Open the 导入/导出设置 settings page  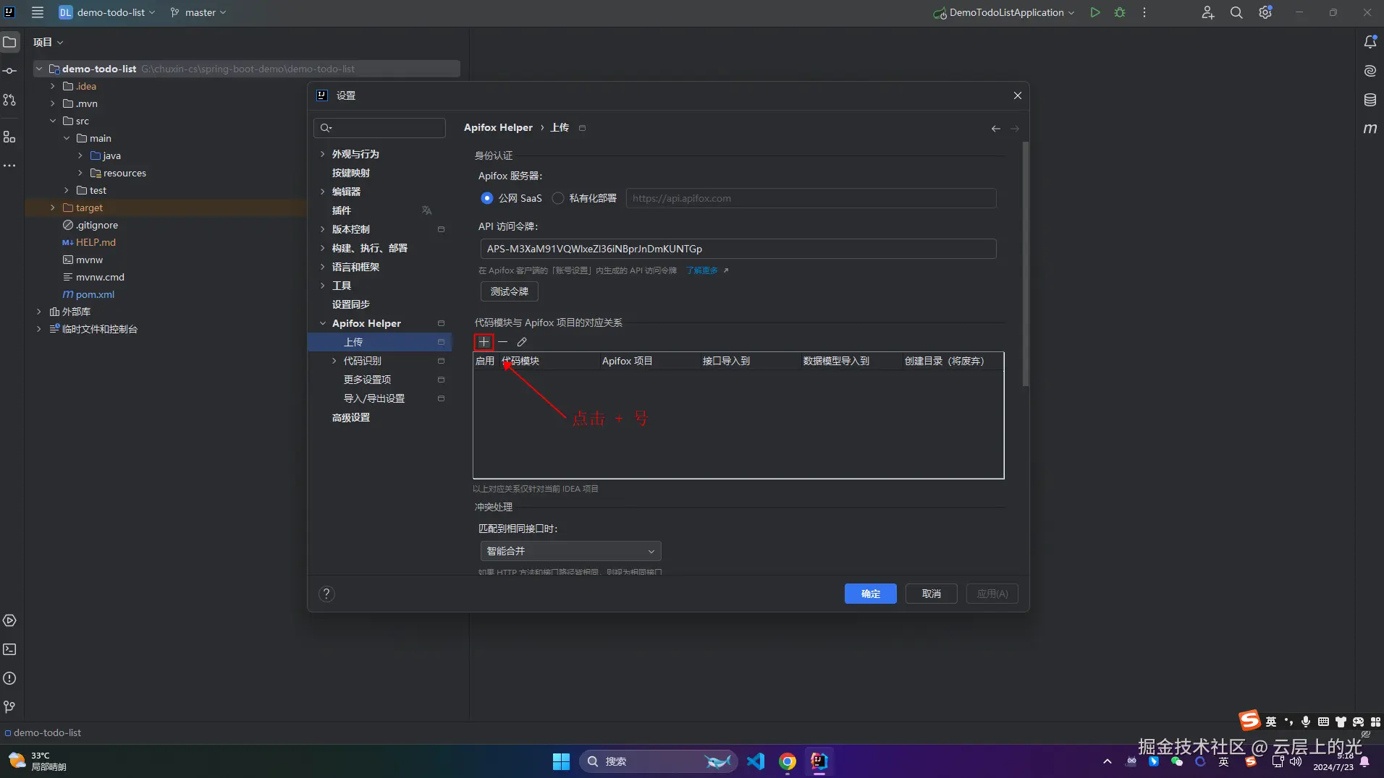[x=374, y=398]
